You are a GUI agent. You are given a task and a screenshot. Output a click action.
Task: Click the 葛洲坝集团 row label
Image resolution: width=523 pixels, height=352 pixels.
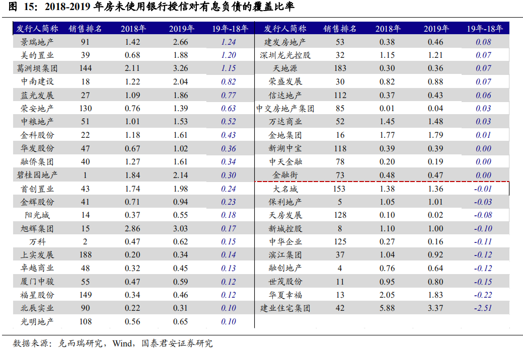37,68
